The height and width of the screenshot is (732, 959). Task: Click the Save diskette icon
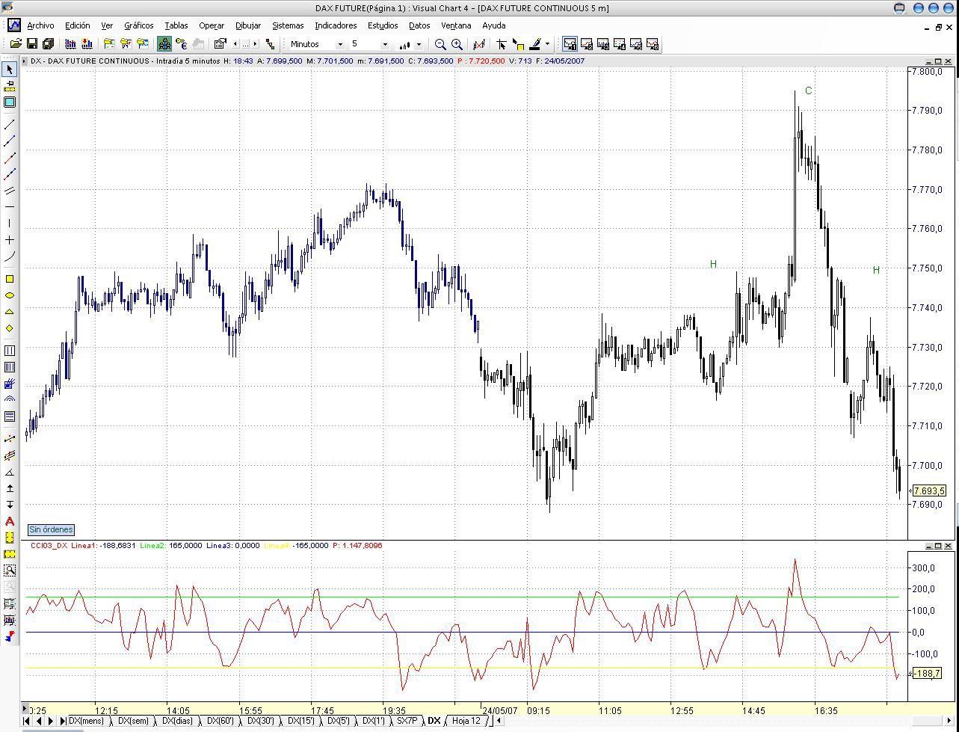click(32, 44)
